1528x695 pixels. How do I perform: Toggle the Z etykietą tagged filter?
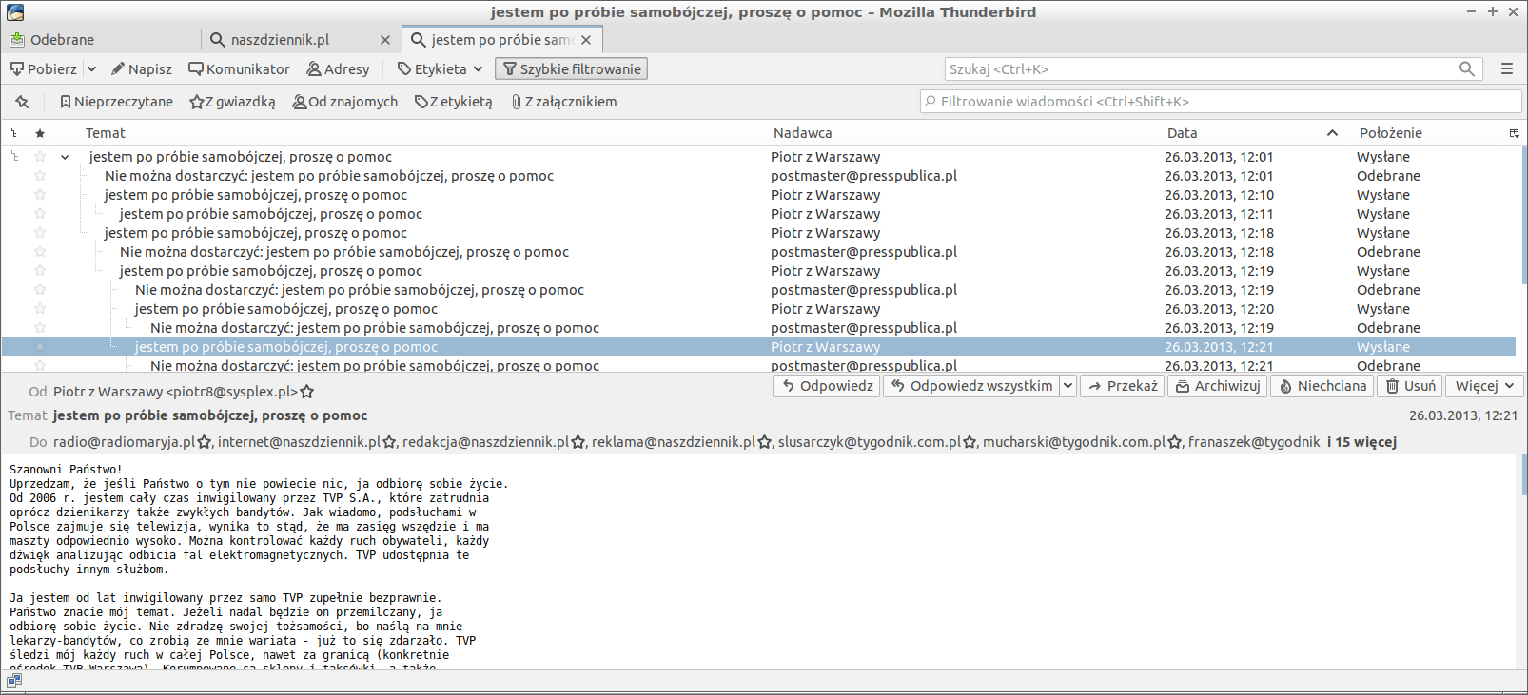[x=454, y=102]
